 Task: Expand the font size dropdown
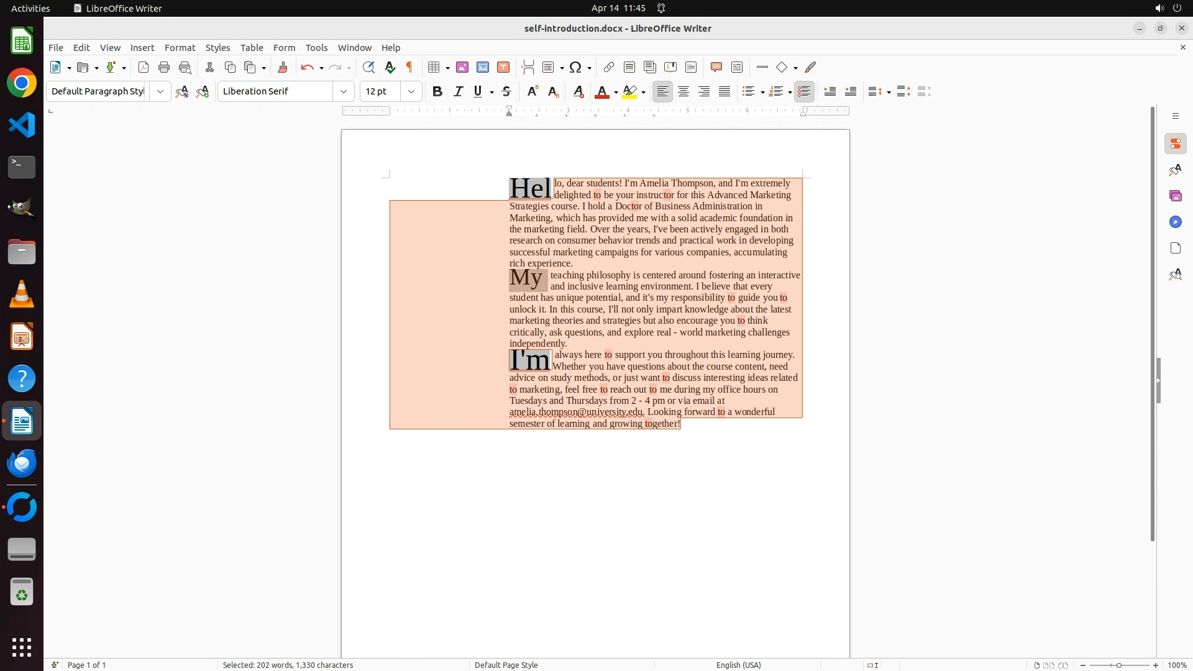coord(411,91)
